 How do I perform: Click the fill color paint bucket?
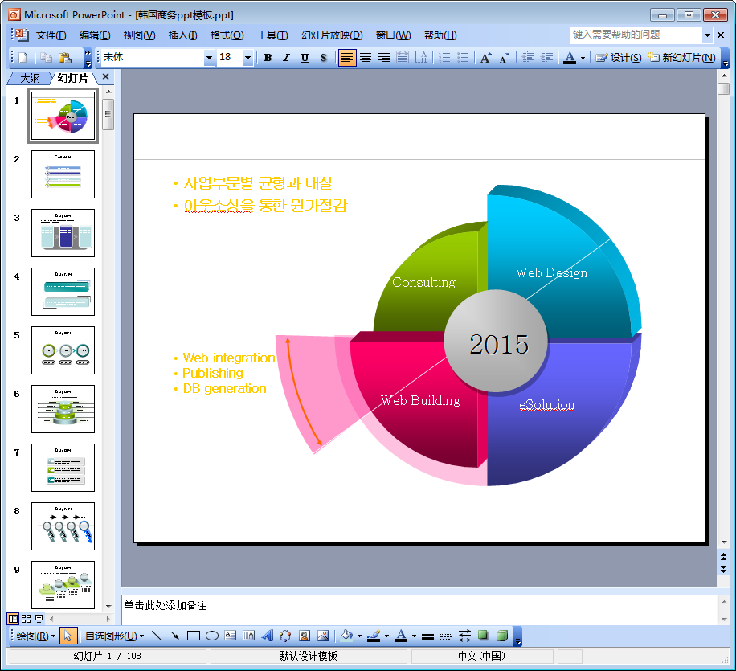tap(347, 636)
